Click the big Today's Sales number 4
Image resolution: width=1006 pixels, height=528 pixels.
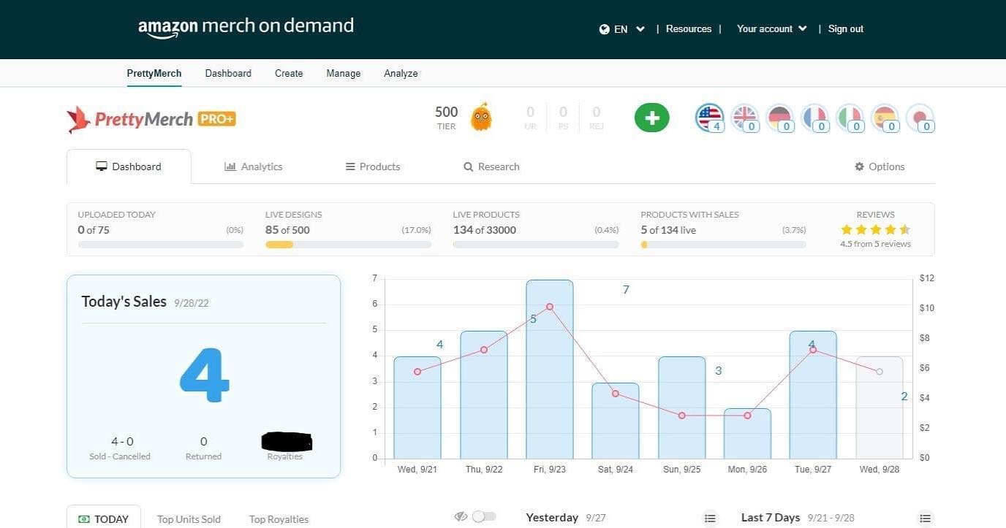pos(204,375)
